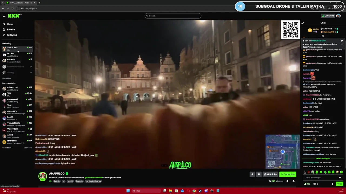346x194 pixels.
Task: Click the last quick emote in chat bar
Action: (x=341, y=172)
